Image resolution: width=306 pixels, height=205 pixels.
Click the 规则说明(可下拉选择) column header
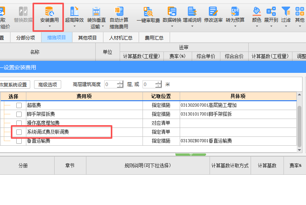tap(148, 165)
